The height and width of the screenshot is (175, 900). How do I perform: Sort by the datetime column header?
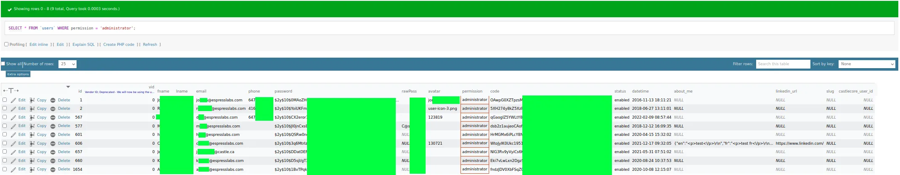640,91
